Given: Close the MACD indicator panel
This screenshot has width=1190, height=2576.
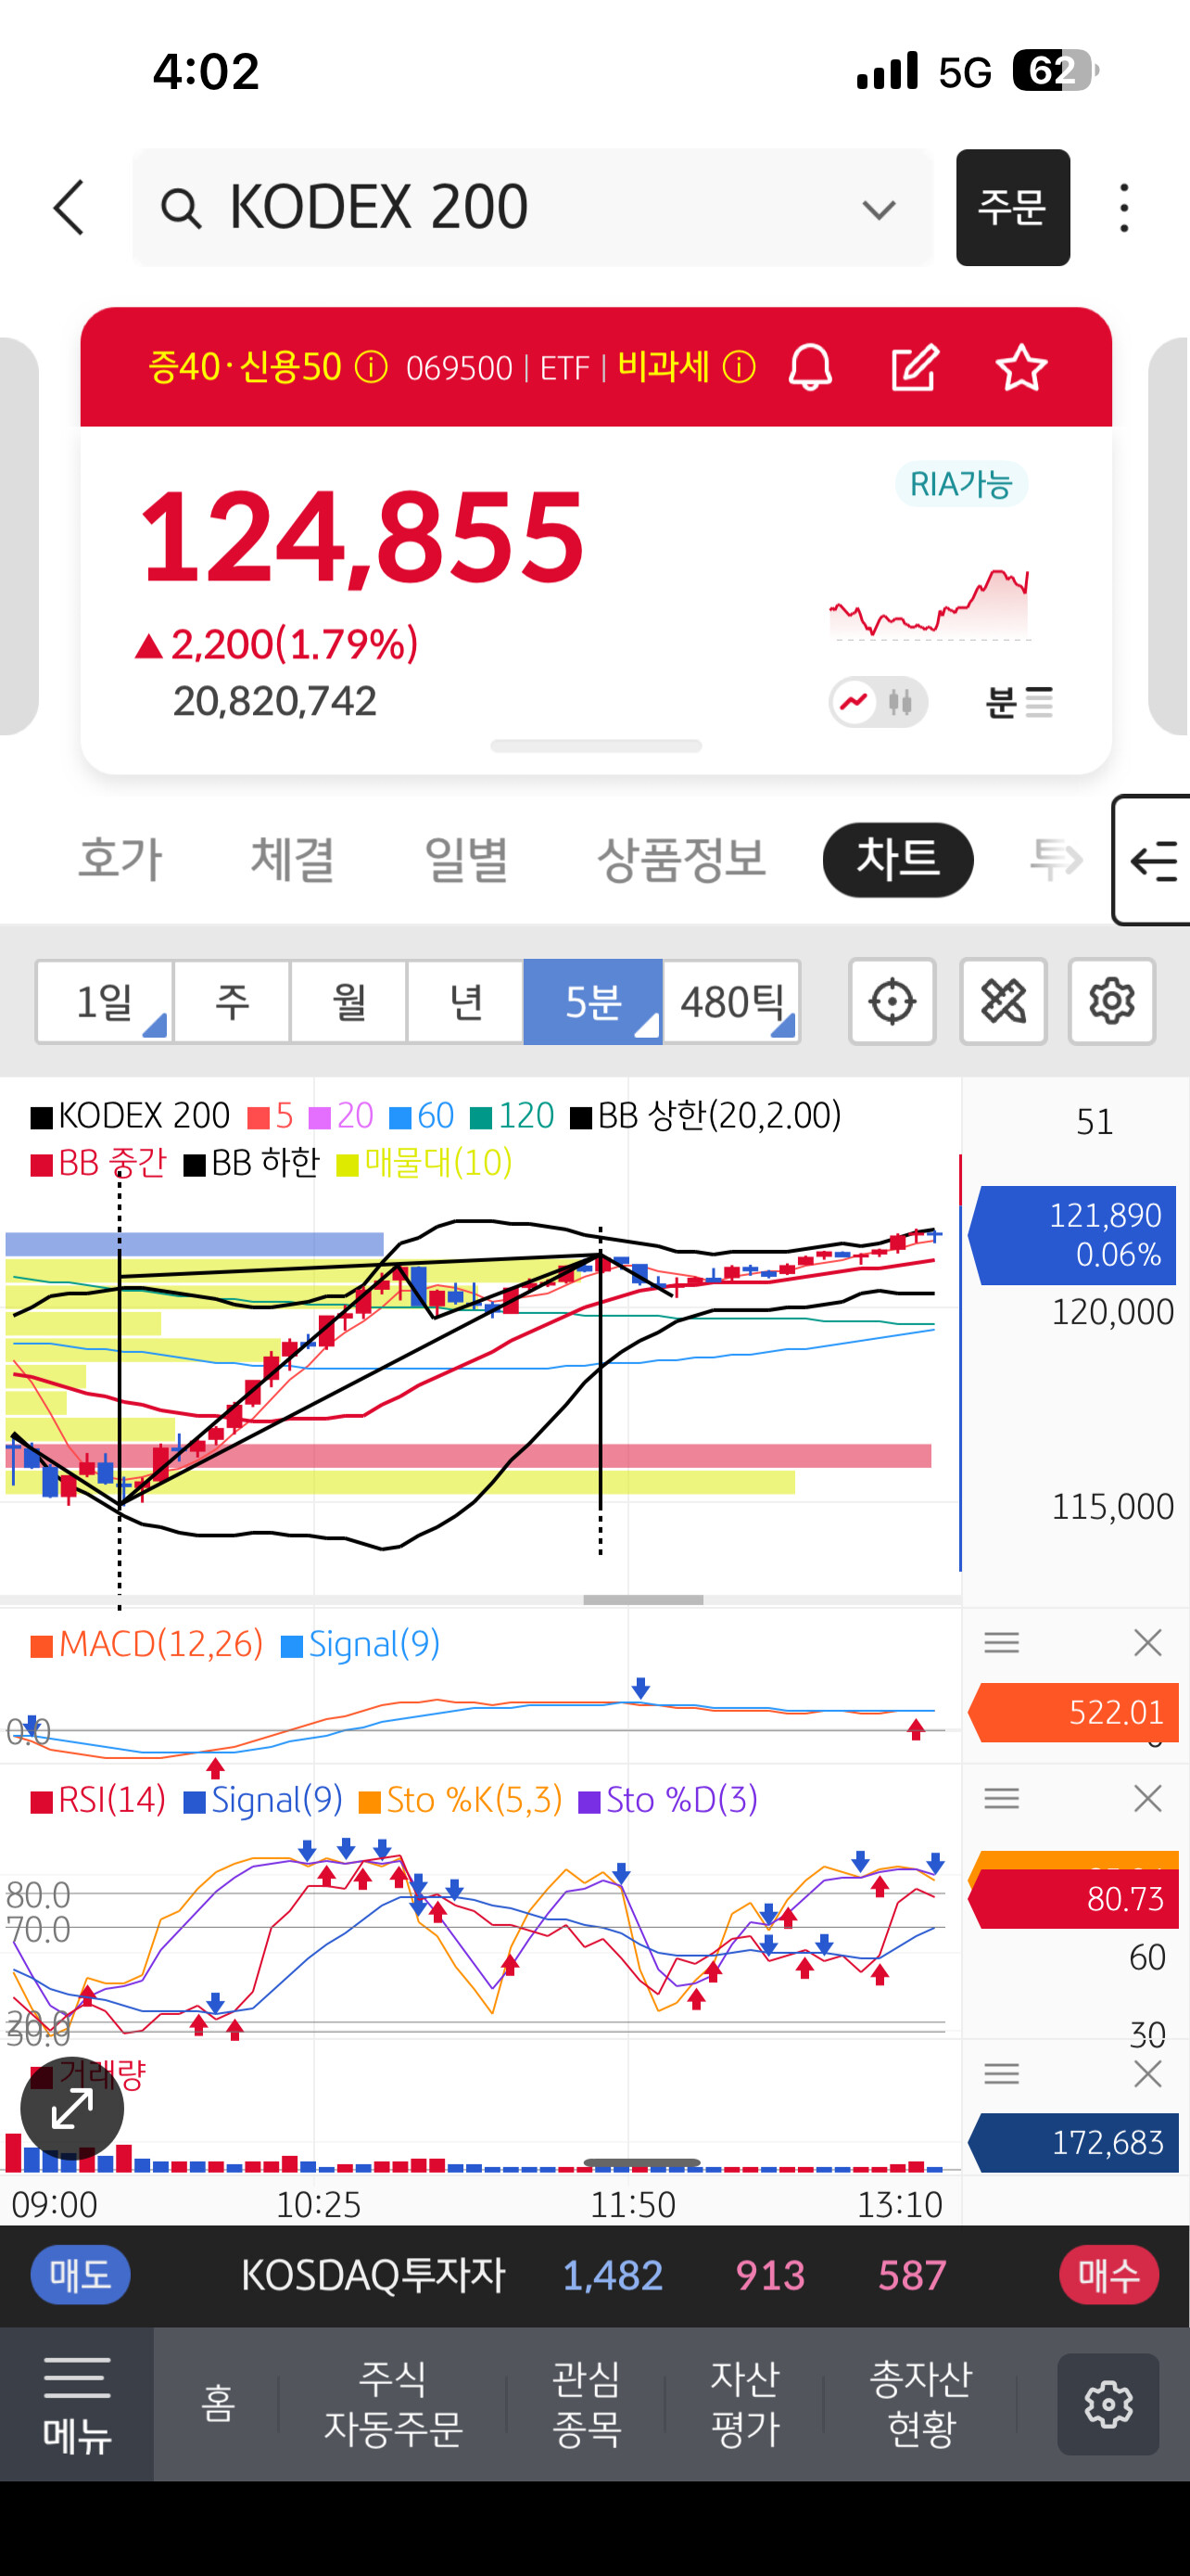Looking at the screenshot, I should [x=1148, y=1642].
